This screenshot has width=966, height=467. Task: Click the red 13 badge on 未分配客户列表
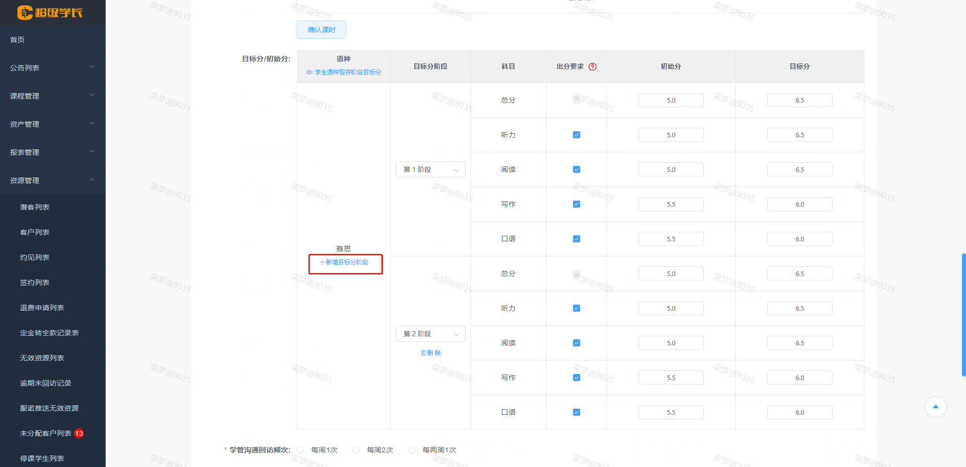coord(79,433)
